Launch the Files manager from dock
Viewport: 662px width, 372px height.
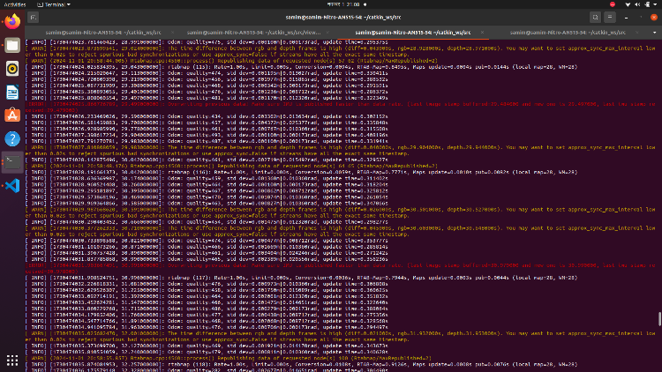coord(11,44)
